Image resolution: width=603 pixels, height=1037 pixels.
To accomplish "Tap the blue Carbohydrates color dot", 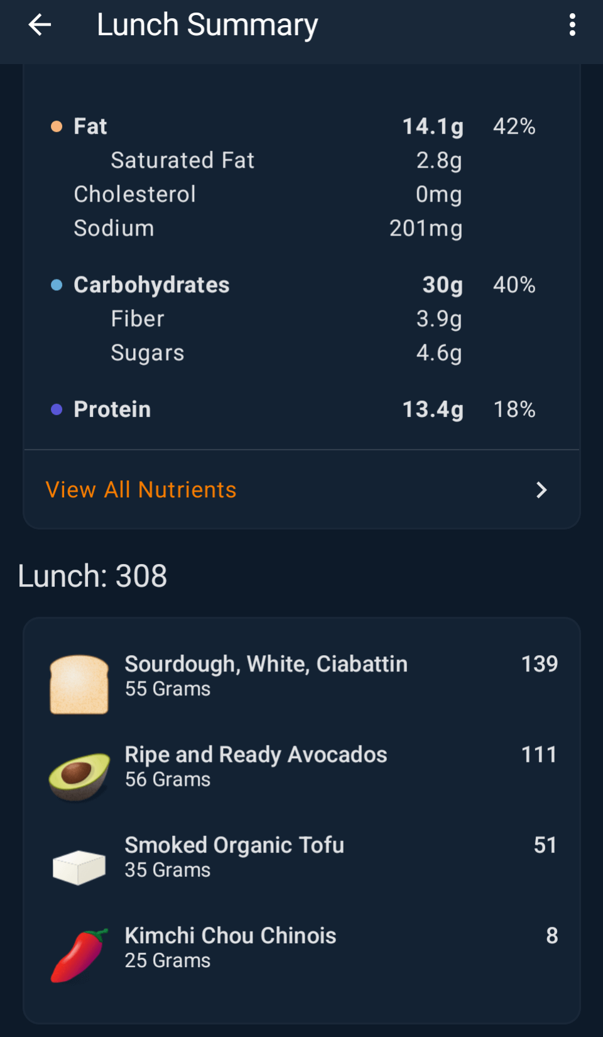I will coord(57,285).
